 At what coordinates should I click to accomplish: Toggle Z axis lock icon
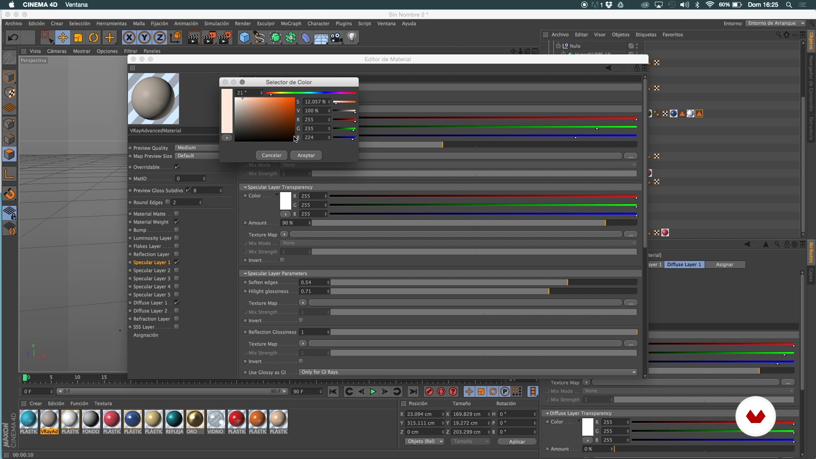click(160, 37)
